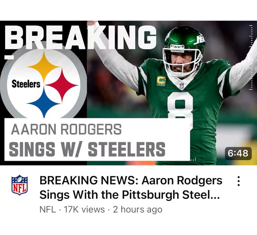This screenshot has height=235, width=257.
Task: Click the 17K views text
Action: click(x=84, y=209)
